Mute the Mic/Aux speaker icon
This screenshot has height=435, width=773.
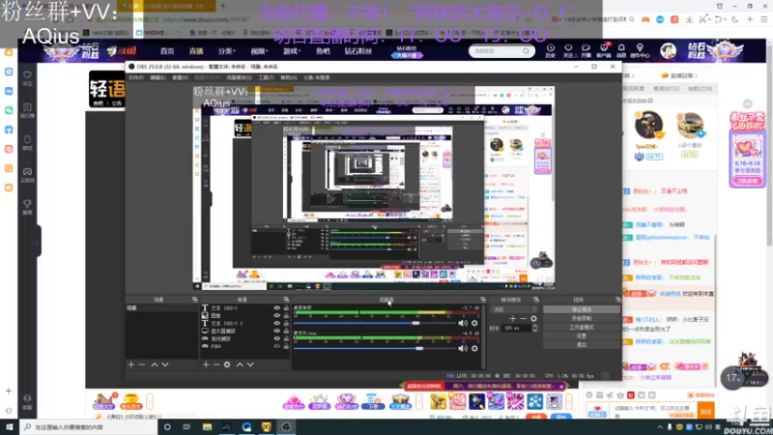pyautogui.click(x=463, y=348)
